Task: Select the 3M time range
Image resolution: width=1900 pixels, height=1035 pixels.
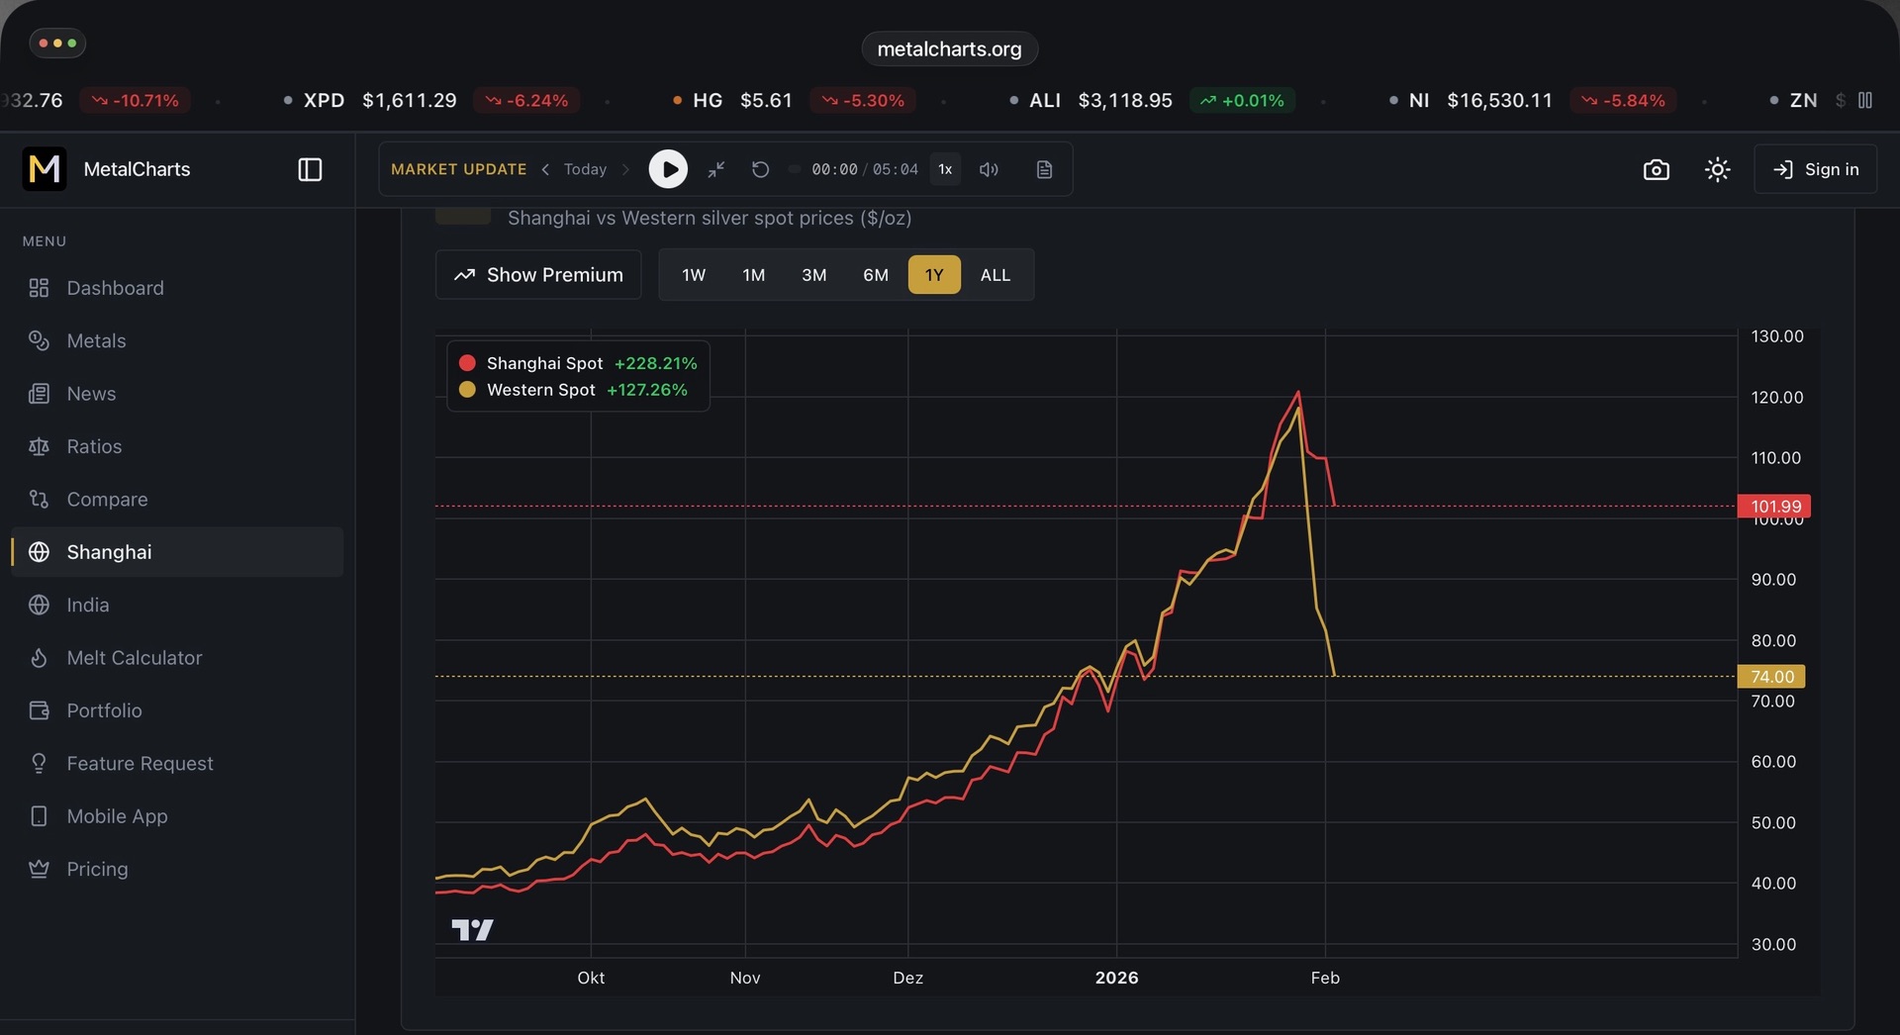Action: [x=813, y=275]
